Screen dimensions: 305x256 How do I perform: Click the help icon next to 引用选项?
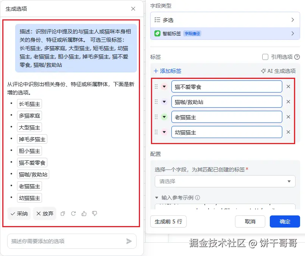[297, 57]
